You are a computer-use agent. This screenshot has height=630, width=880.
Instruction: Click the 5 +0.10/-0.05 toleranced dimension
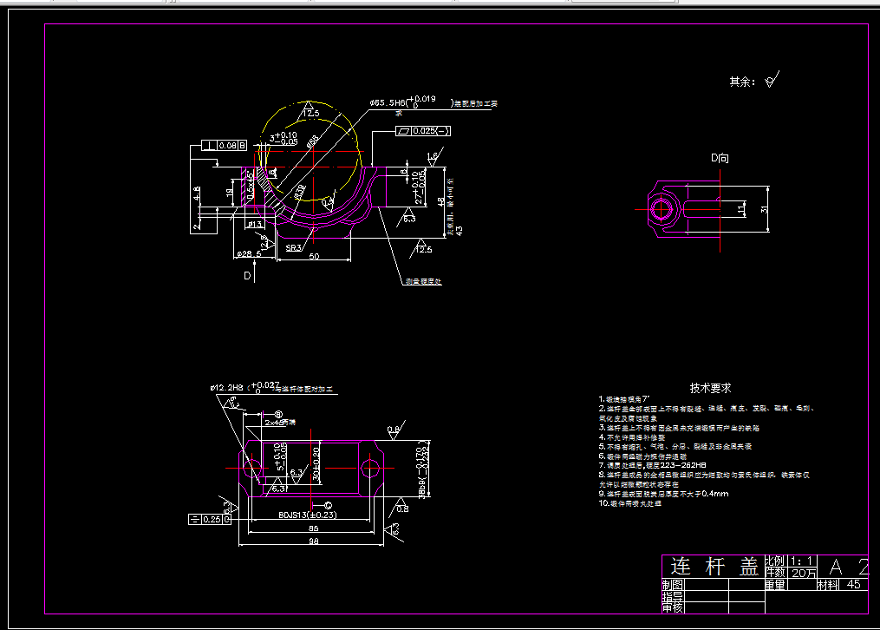click(x=279, y=457)
